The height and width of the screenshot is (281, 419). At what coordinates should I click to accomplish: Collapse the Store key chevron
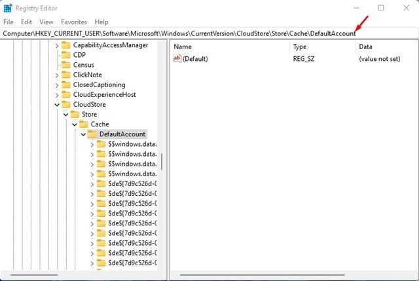tap(65, 115)
